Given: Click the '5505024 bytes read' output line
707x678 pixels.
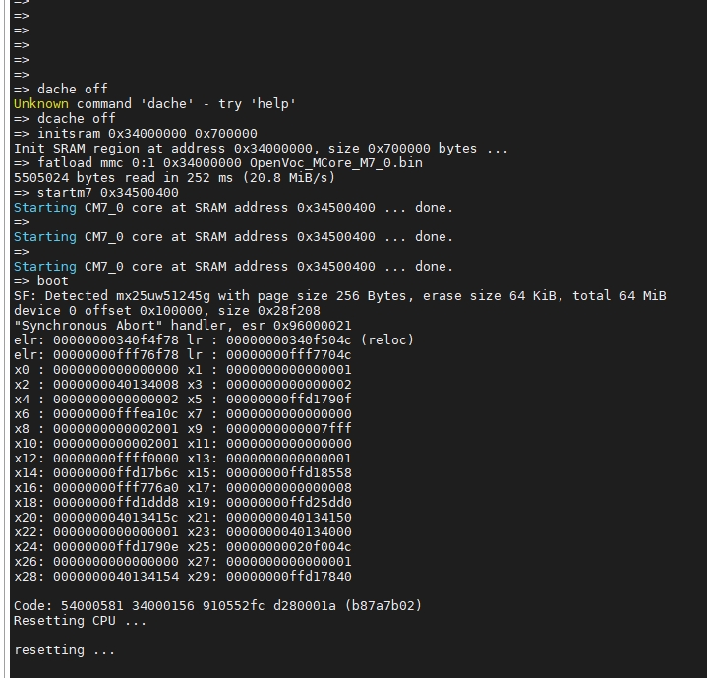Looking at the screenshot, I should [174, 177].
